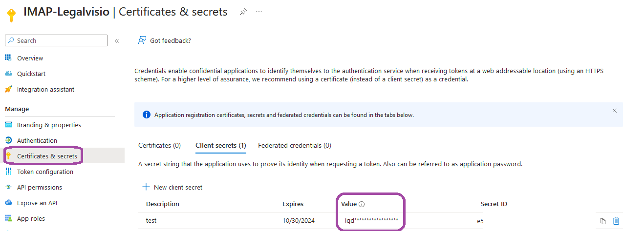Image resolution: width=624 pixels, height=231 pixels.
Task: Select the Client secrets (1) tab
Action: pos(220,145)
